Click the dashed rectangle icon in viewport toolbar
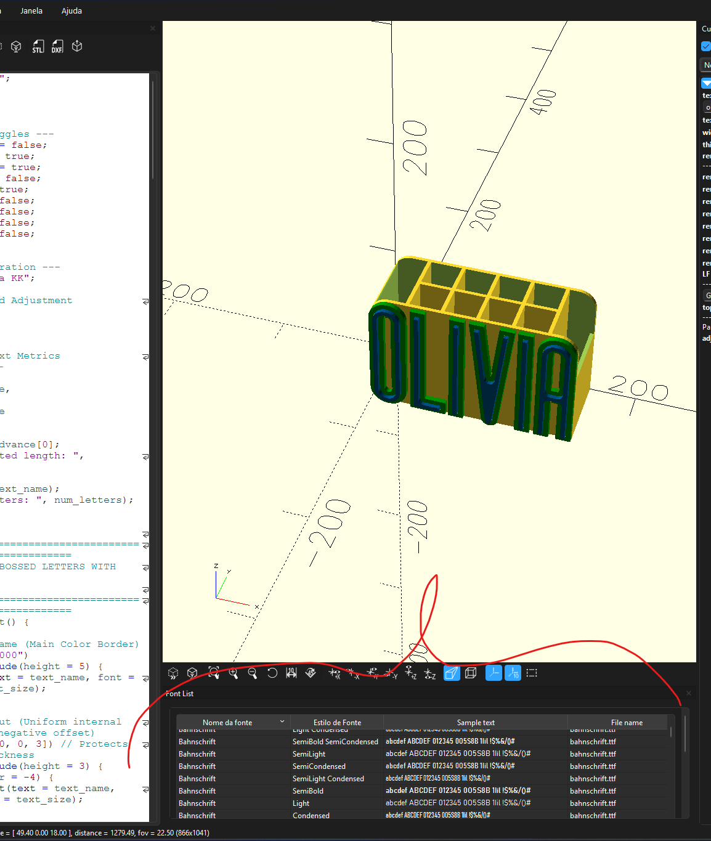Screen dimensions: 711x841 tap(532, 673)
